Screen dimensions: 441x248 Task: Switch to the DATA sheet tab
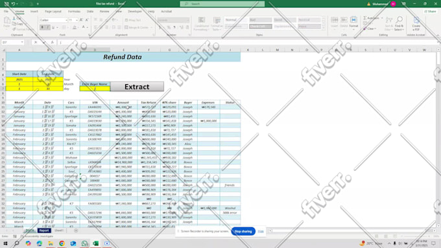point(30,231)
